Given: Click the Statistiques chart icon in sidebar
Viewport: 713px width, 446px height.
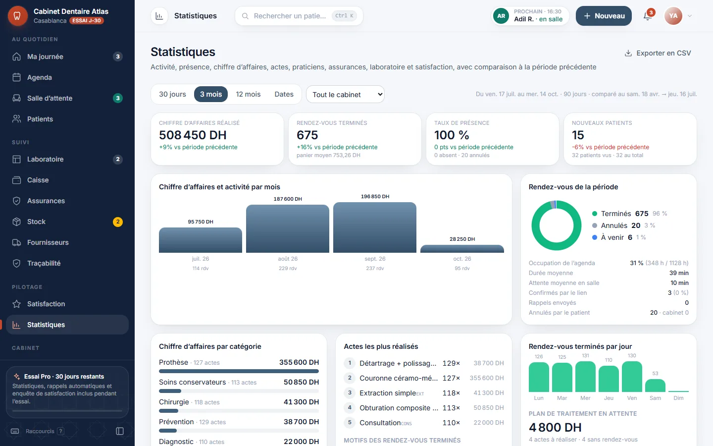Looking at the screenshot, I should tap(16, 325).
